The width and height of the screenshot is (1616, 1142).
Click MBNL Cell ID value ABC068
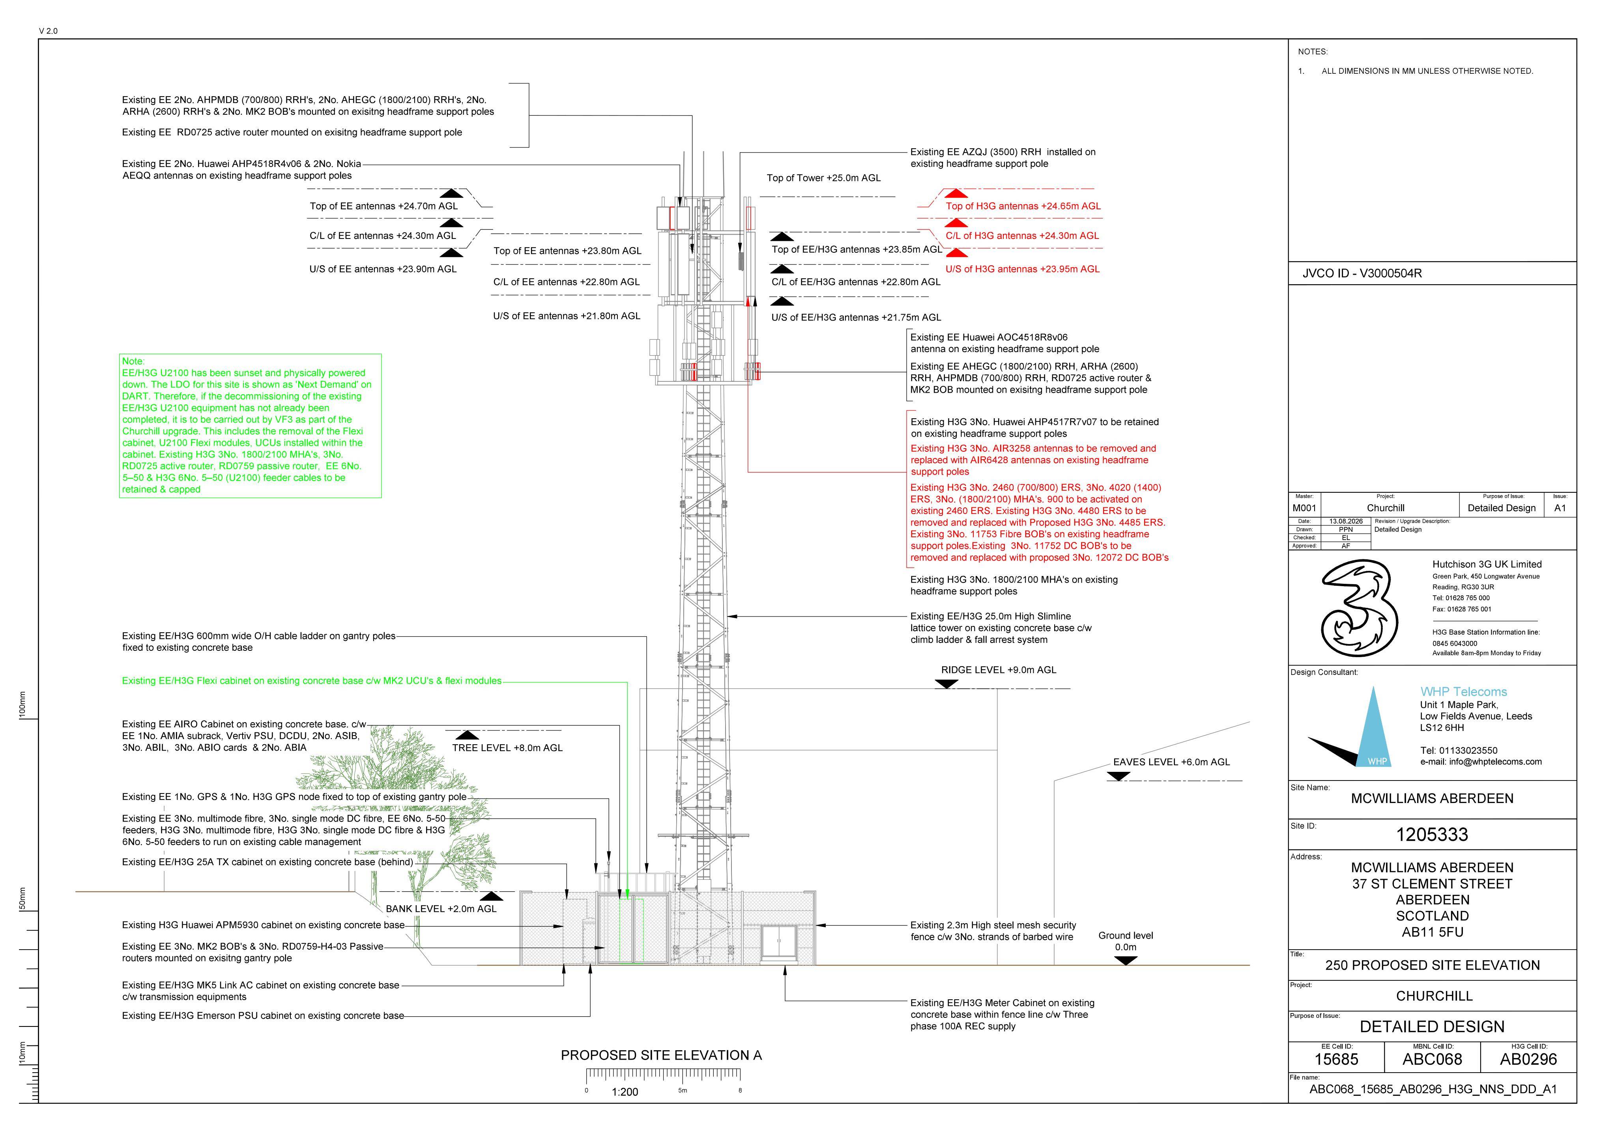(x=1432, y=1060)
